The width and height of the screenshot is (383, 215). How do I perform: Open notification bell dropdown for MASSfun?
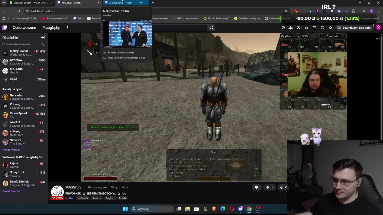[270, 187]
